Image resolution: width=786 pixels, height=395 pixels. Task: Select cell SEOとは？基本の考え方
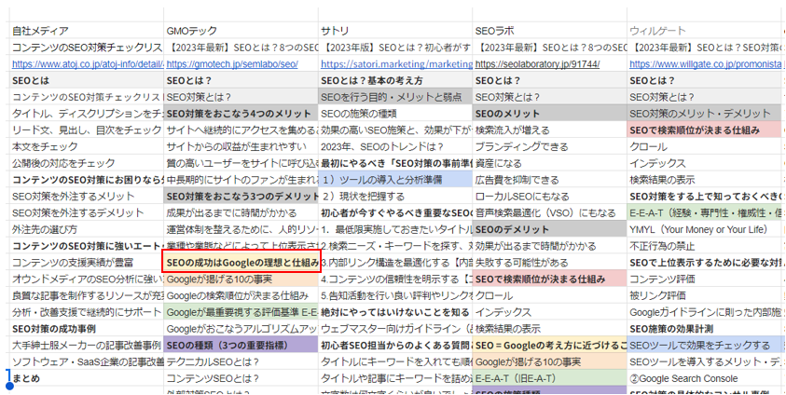395,81
